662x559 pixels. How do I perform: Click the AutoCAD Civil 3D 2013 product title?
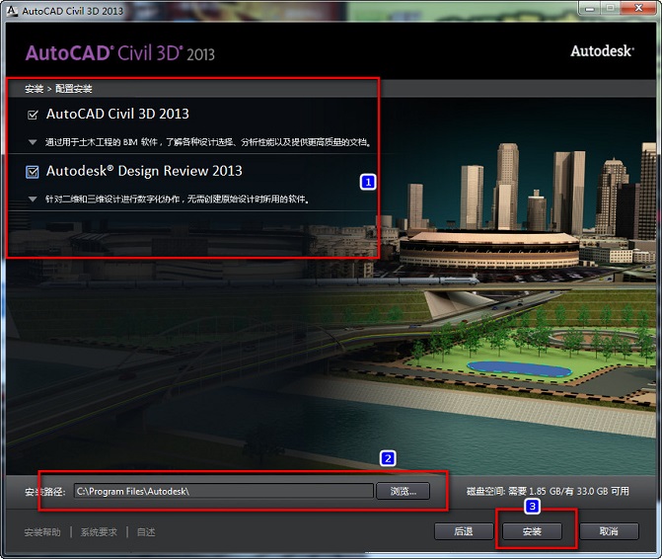click(x=117, y=115)
